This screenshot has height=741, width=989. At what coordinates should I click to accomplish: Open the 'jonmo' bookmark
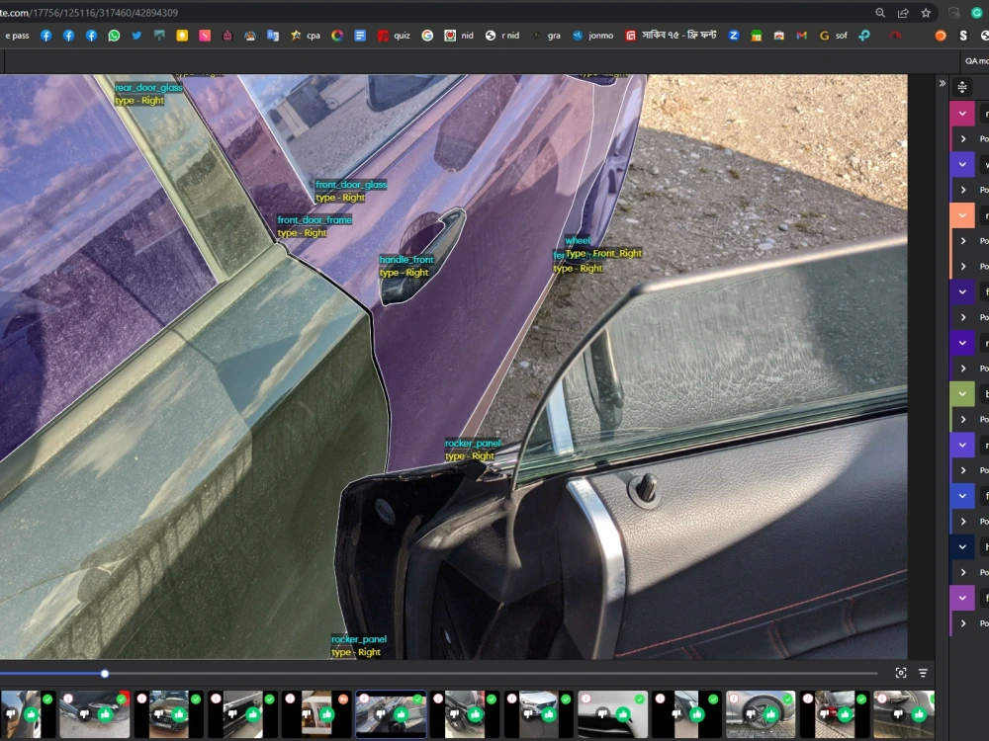(592, 36)
